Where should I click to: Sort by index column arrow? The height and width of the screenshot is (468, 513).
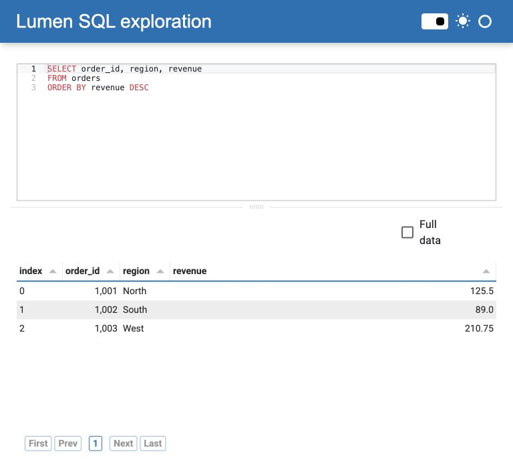pos(52,271)
